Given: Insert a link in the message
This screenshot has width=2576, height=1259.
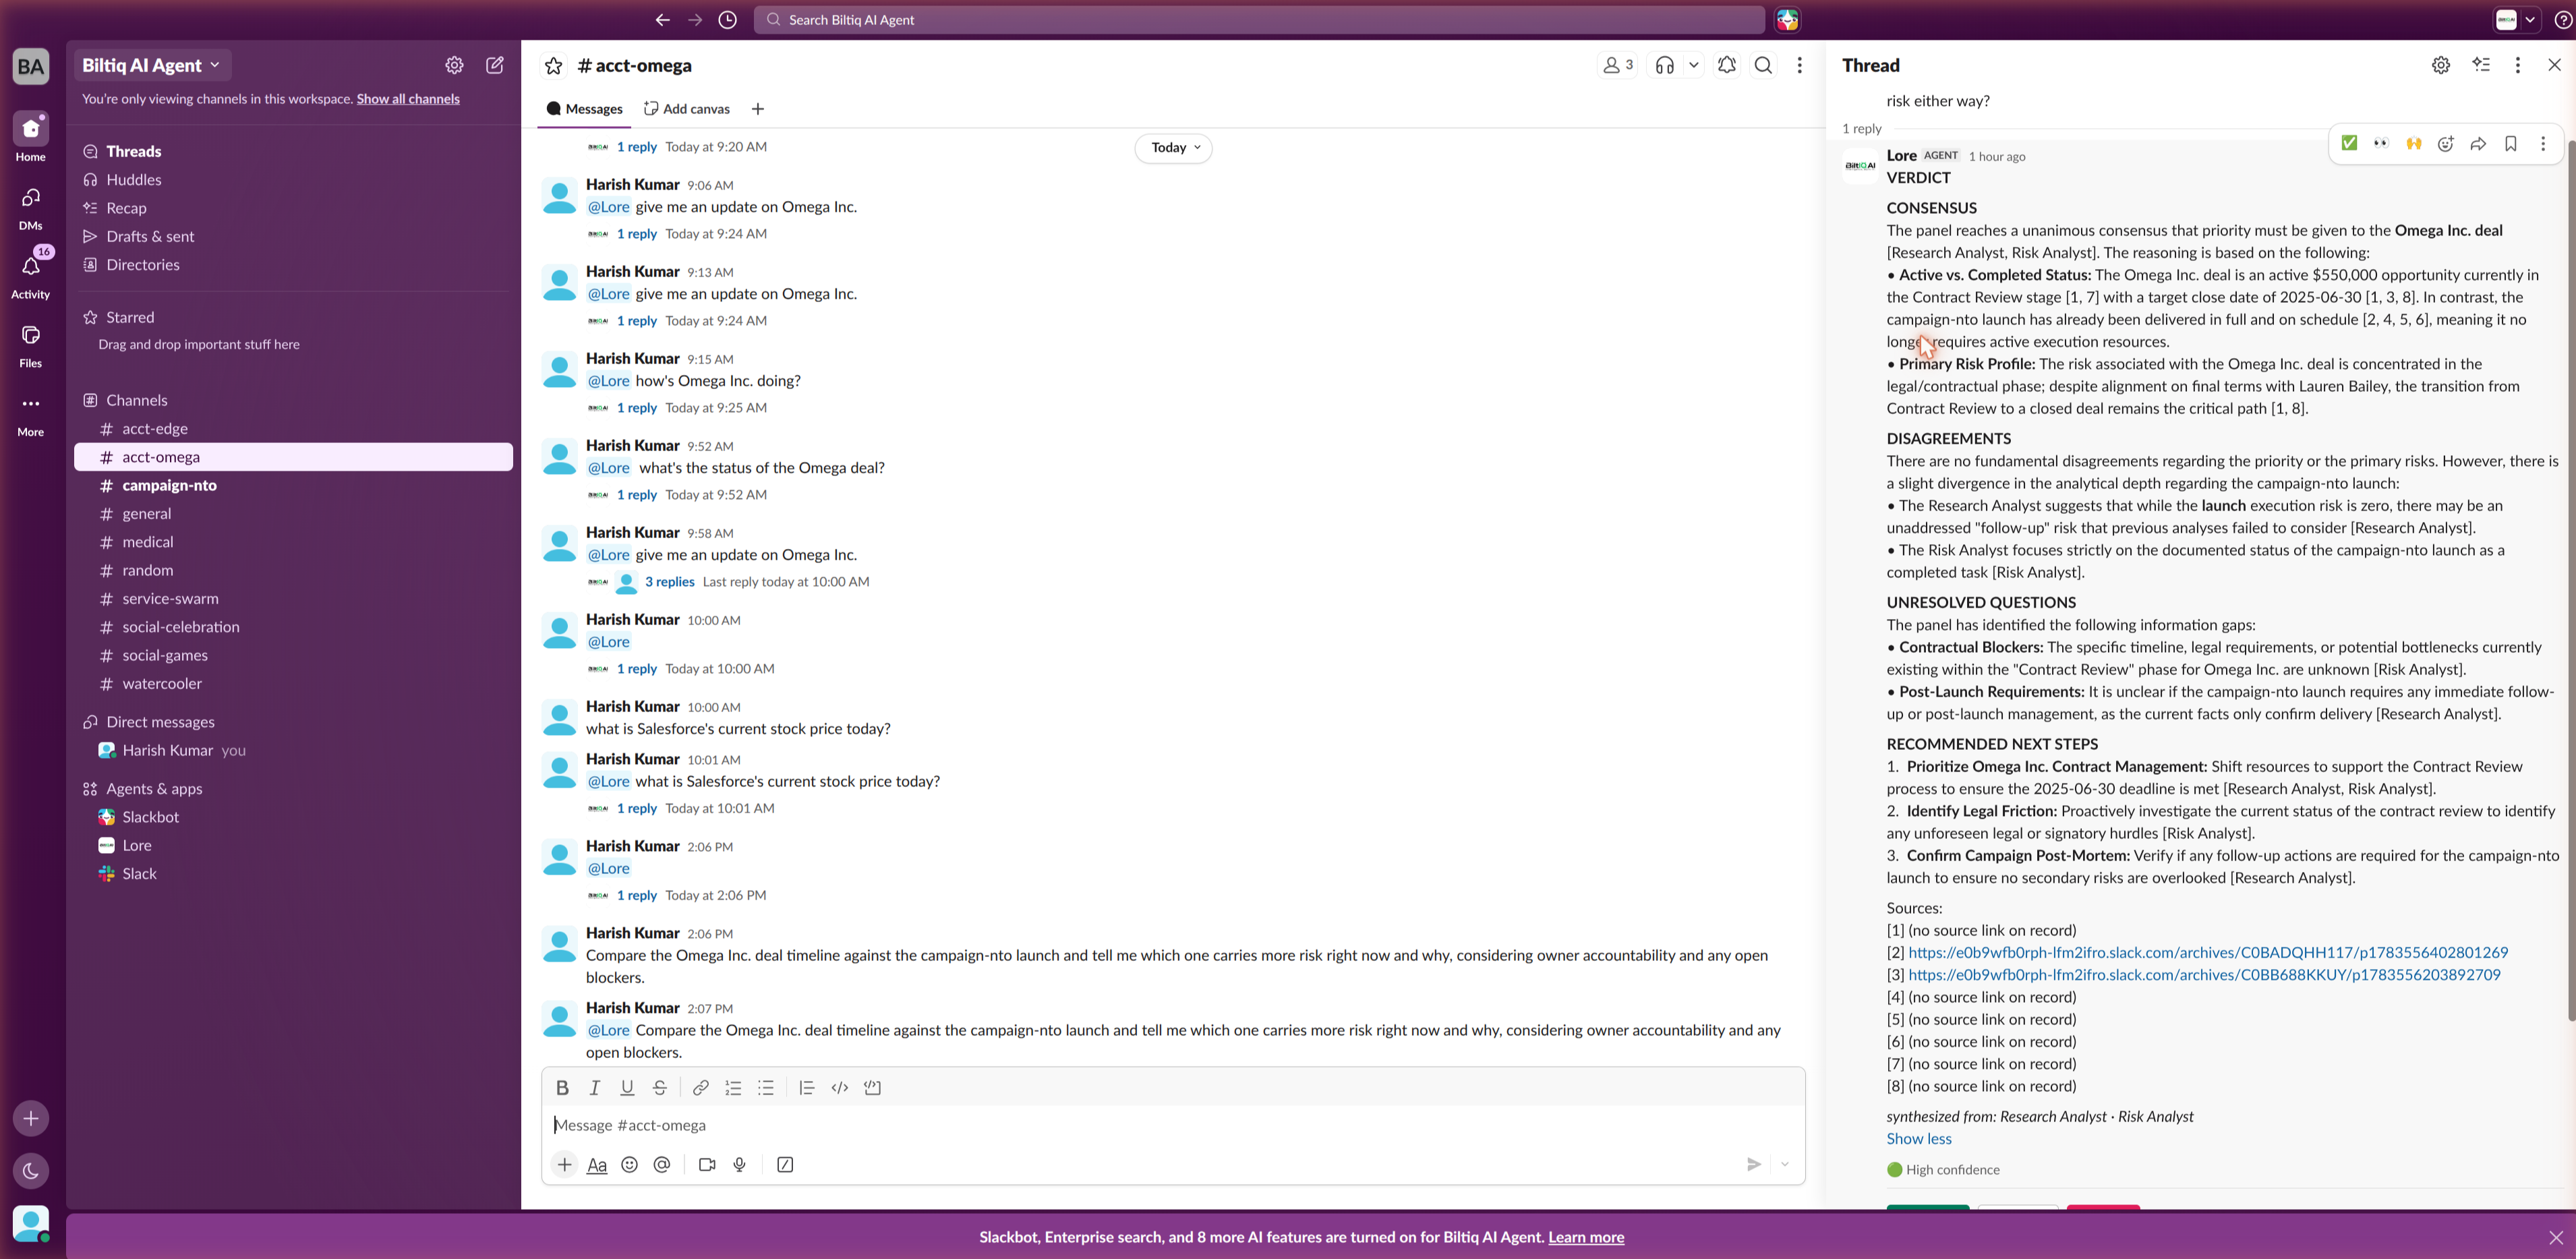Looking at the screenshot, I should click(x=701, y=1088).
